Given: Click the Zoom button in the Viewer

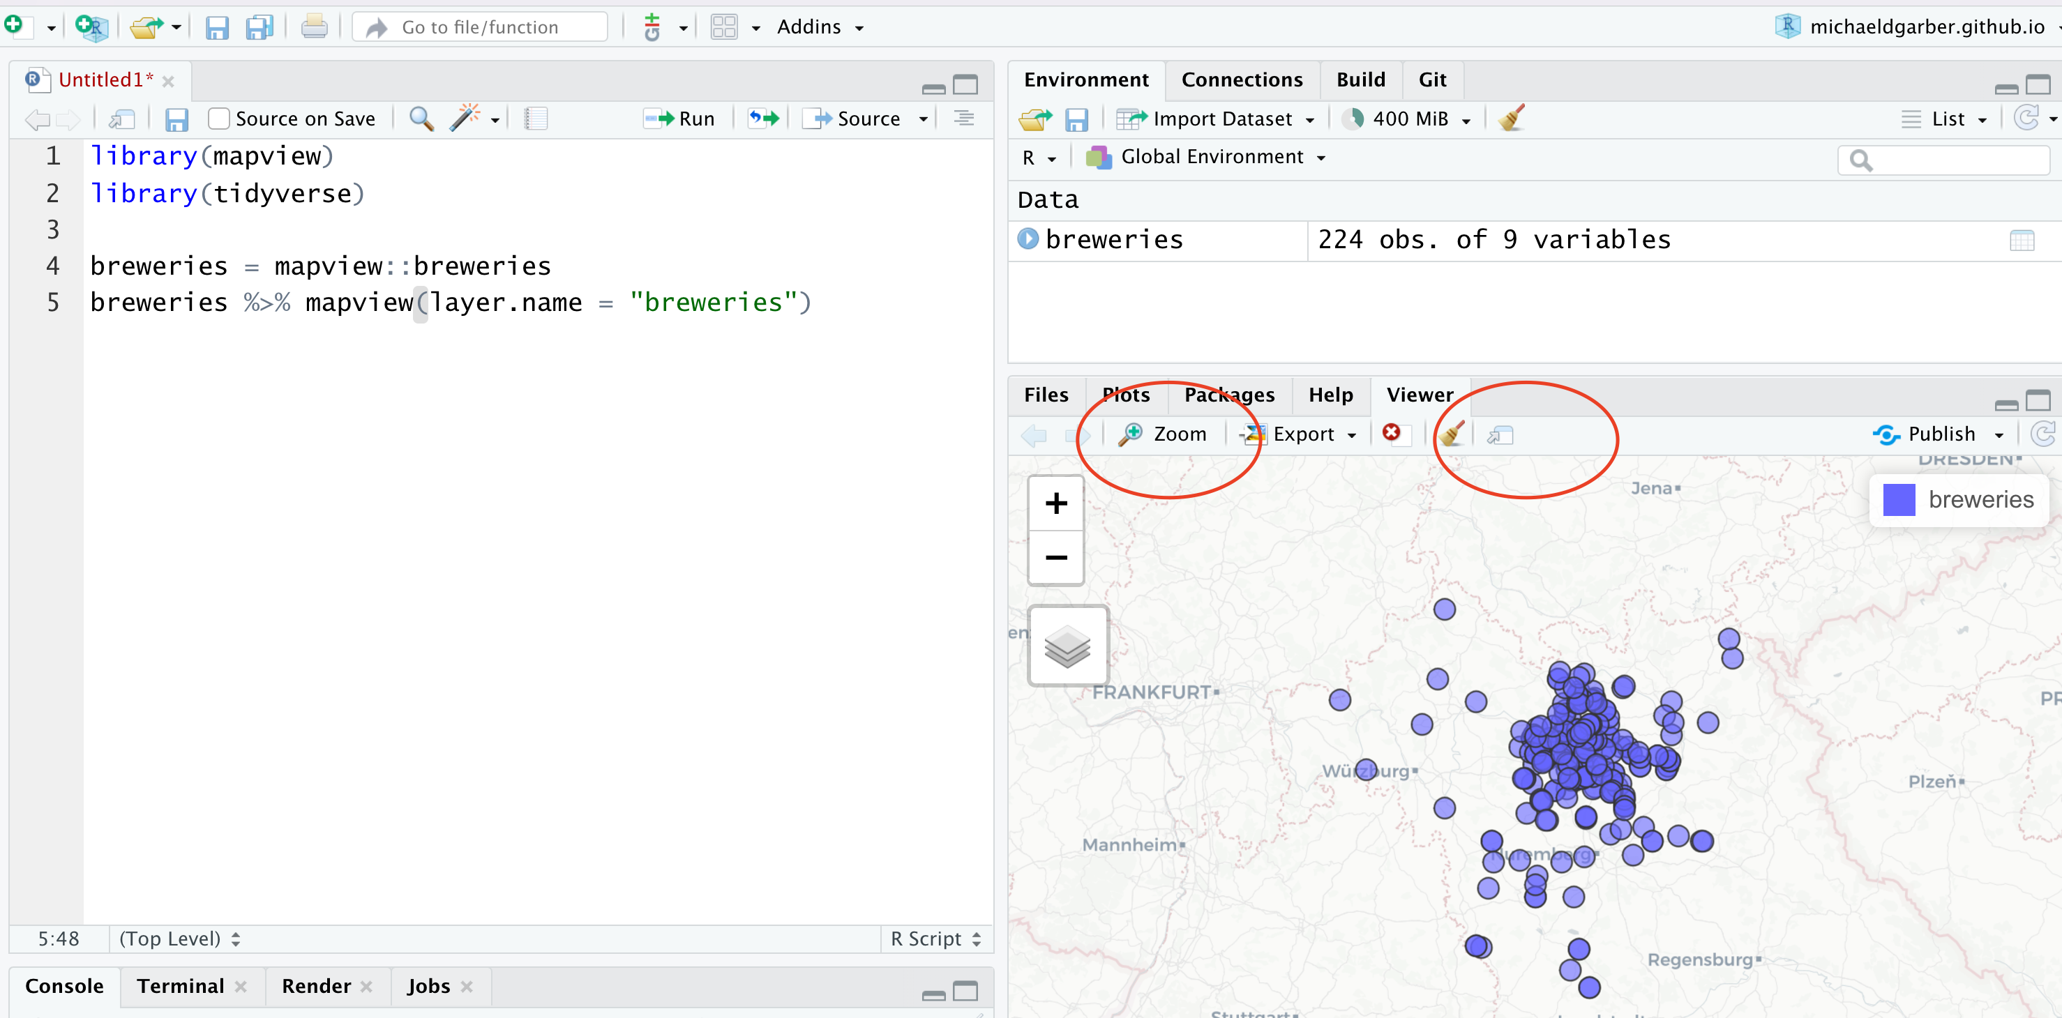Looking at the screenshot, I should pos(1164,434).
